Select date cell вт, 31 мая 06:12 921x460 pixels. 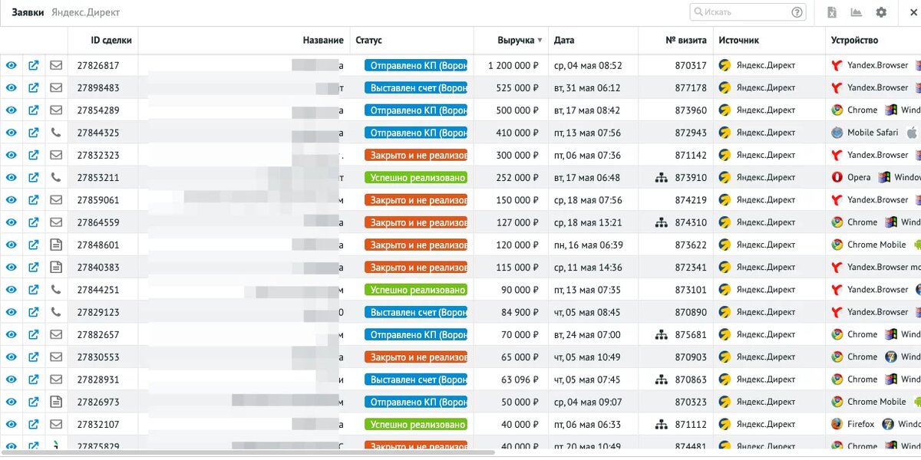(587, 88)
